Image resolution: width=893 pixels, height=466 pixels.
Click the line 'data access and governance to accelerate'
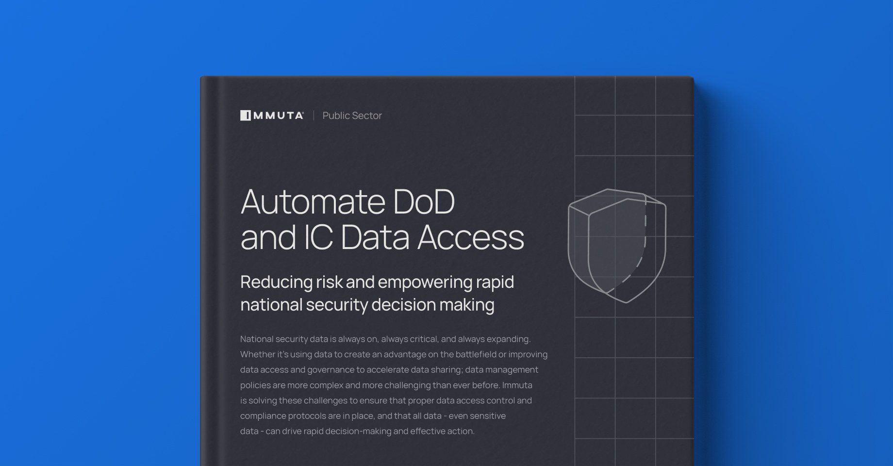[x=389, y=370]
